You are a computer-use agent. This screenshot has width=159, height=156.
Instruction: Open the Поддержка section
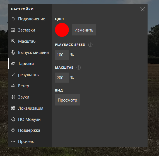(30, 130)
